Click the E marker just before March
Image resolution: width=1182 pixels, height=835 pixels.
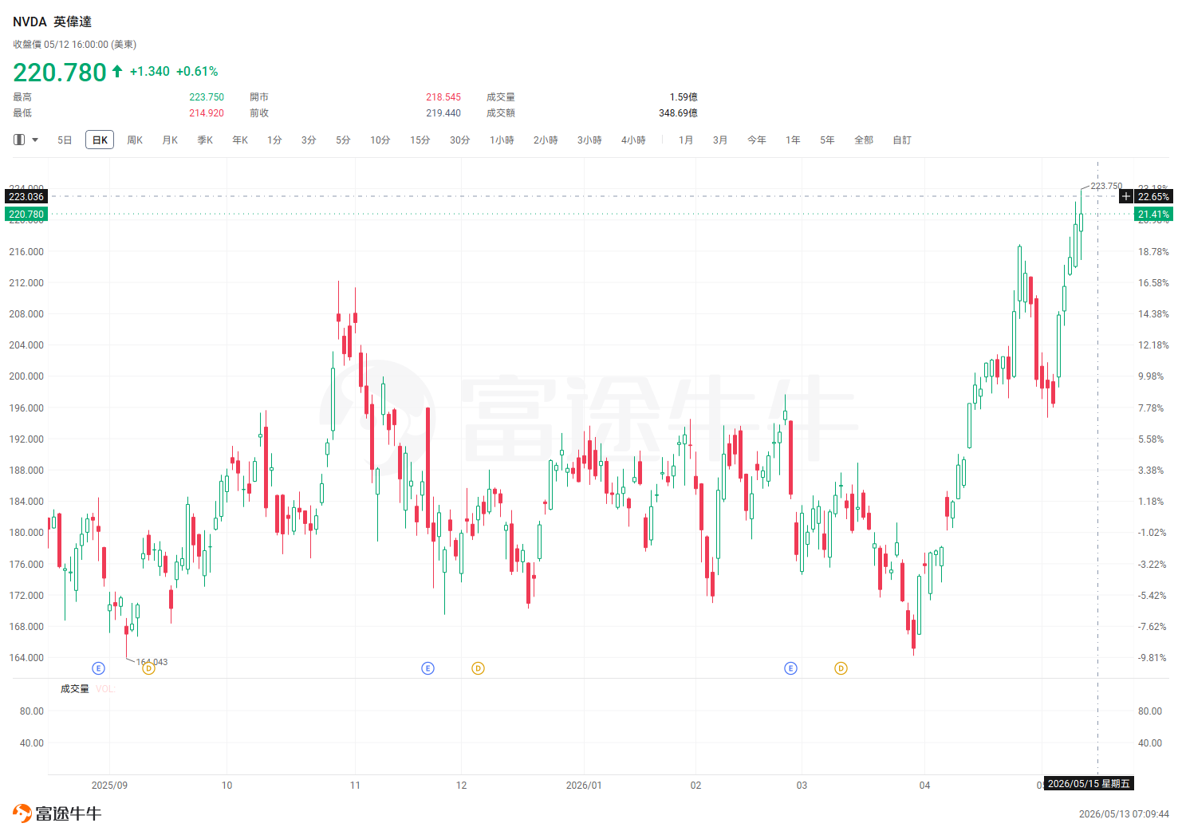[x=790, y=668]
